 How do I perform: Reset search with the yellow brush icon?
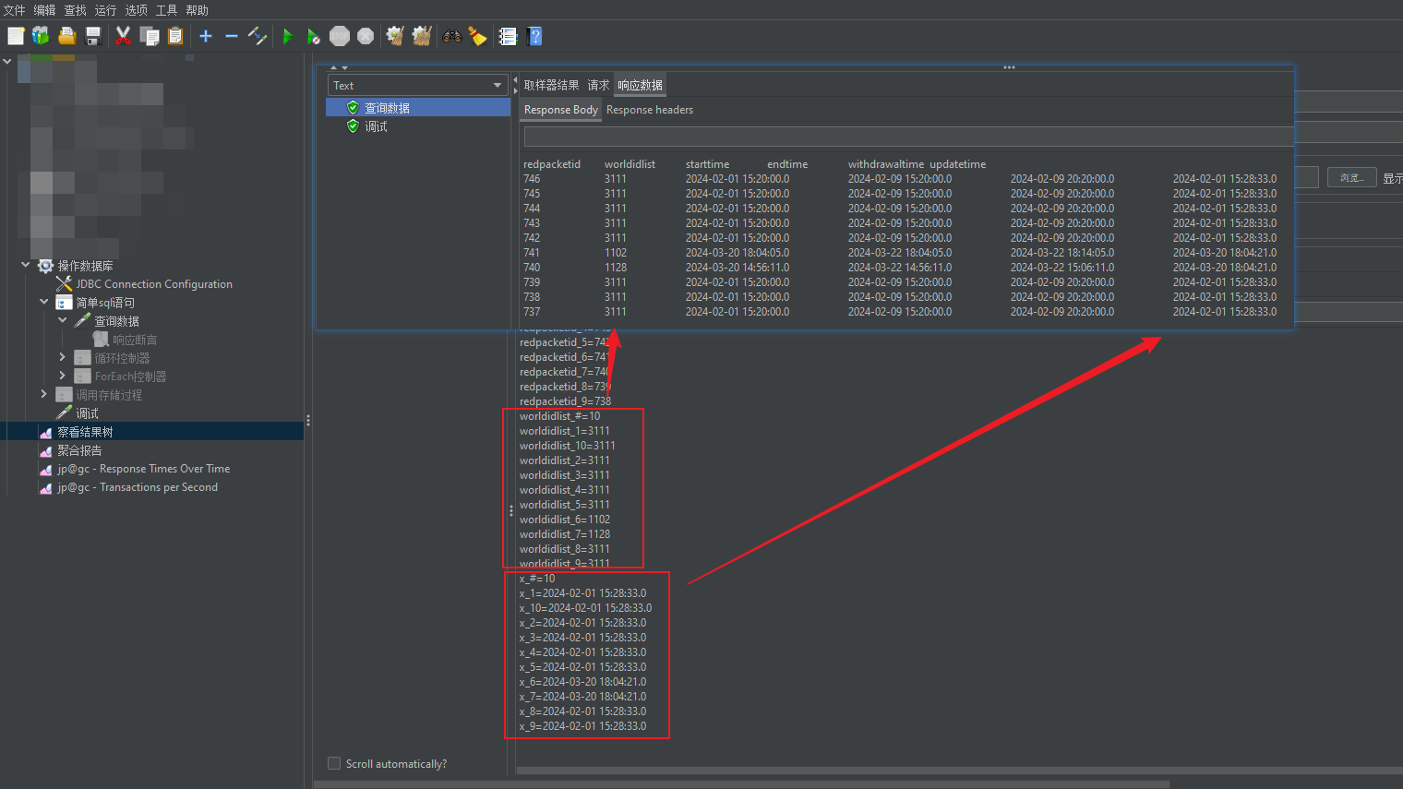pyautogui.click(x=477, y=36)
